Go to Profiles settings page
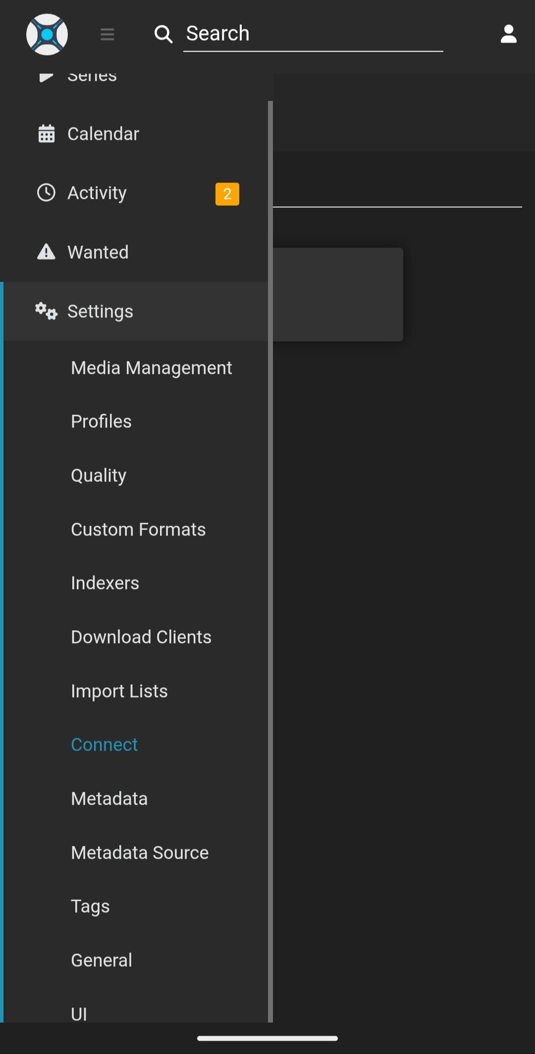Viewport: 535px width, 1054px height. click(101, 422)
